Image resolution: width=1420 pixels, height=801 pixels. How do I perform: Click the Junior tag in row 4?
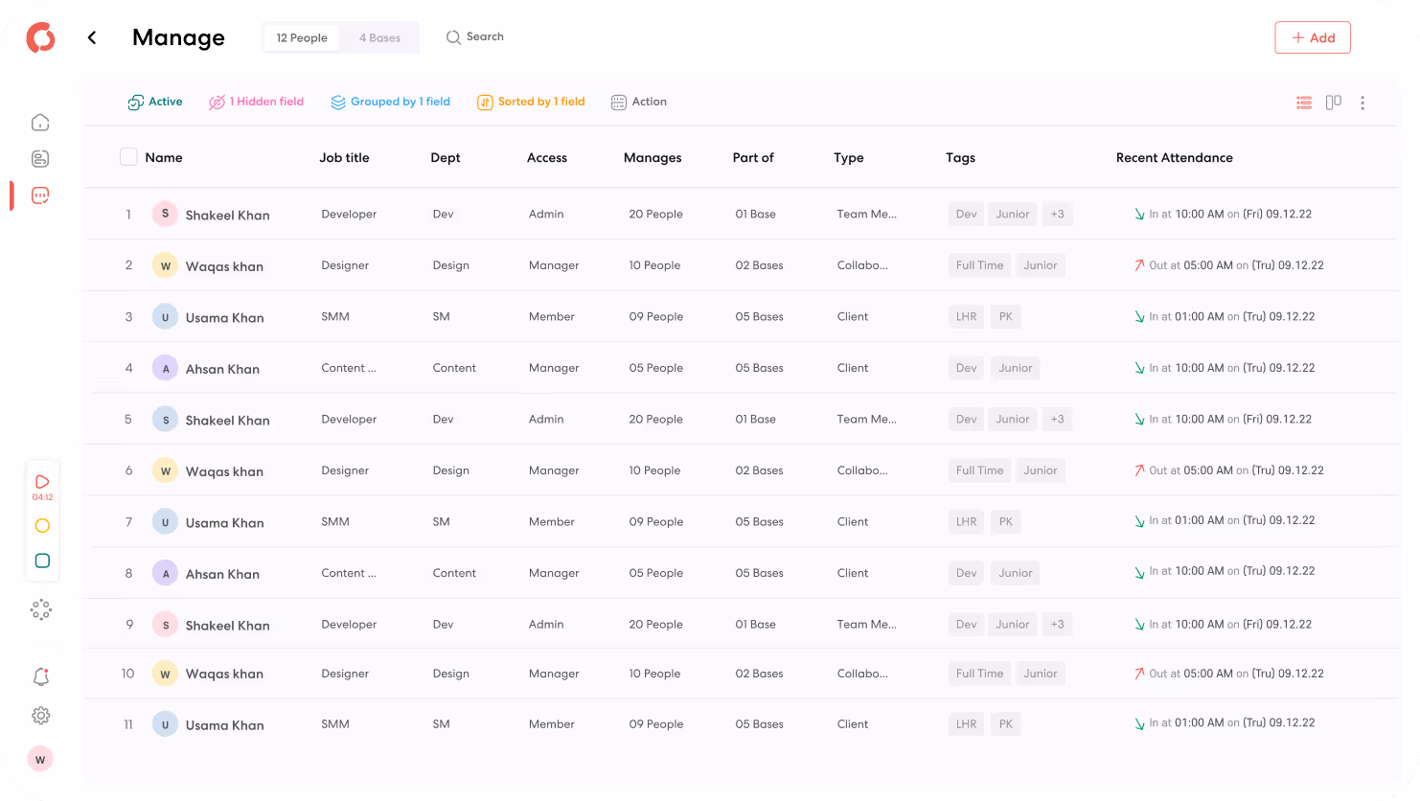1016,368
